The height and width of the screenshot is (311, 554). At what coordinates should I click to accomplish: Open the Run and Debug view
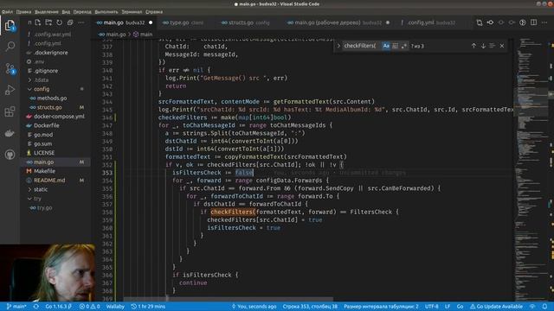tap(10, 90)
